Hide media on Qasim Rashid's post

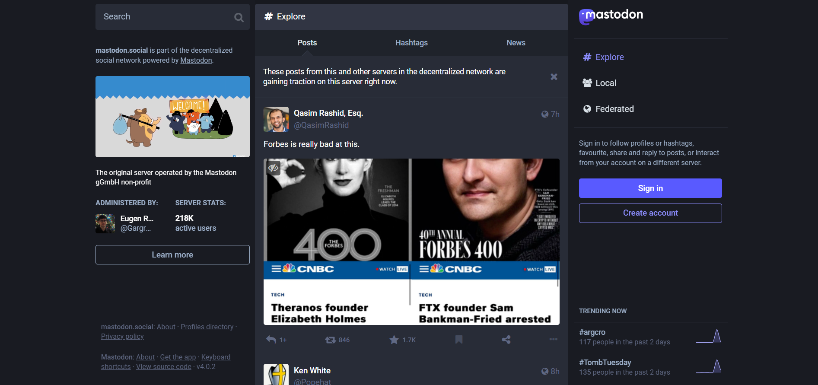(273, 168)
